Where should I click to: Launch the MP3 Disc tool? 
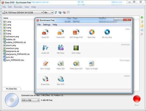coord(60,49)
